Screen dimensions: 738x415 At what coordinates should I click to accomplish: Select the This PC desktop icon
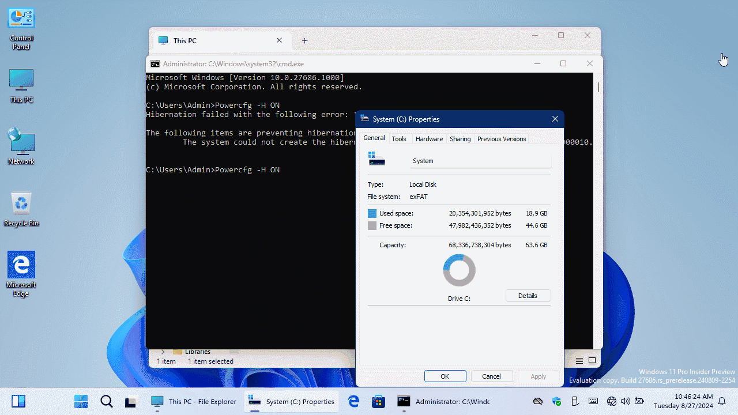[21, 86]
